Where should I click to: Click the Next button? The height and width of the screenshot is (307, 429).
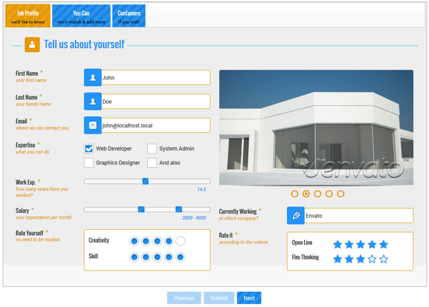[x=249, y=298]
